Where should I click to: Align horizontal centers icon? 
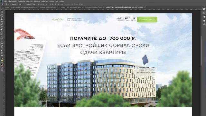(x=41, y=4)
